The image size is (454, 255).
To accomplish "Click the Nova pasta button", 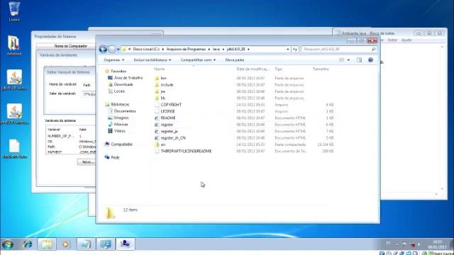I will [x=235, y=59].
